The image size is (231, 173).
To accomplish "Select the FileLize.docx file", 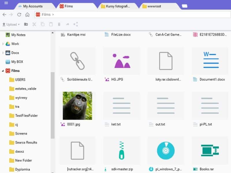I will tap(118, 35).
